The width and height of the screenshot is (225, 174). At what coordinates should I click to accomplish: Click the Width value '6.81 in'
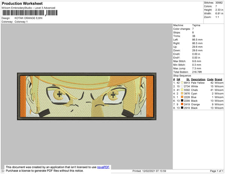(x=219, y=13)
